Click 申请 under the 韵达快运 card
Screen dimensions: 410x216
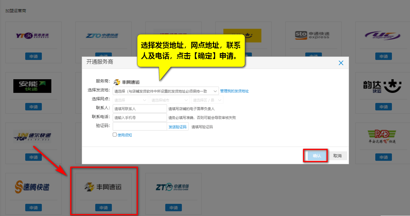(384, 107)
